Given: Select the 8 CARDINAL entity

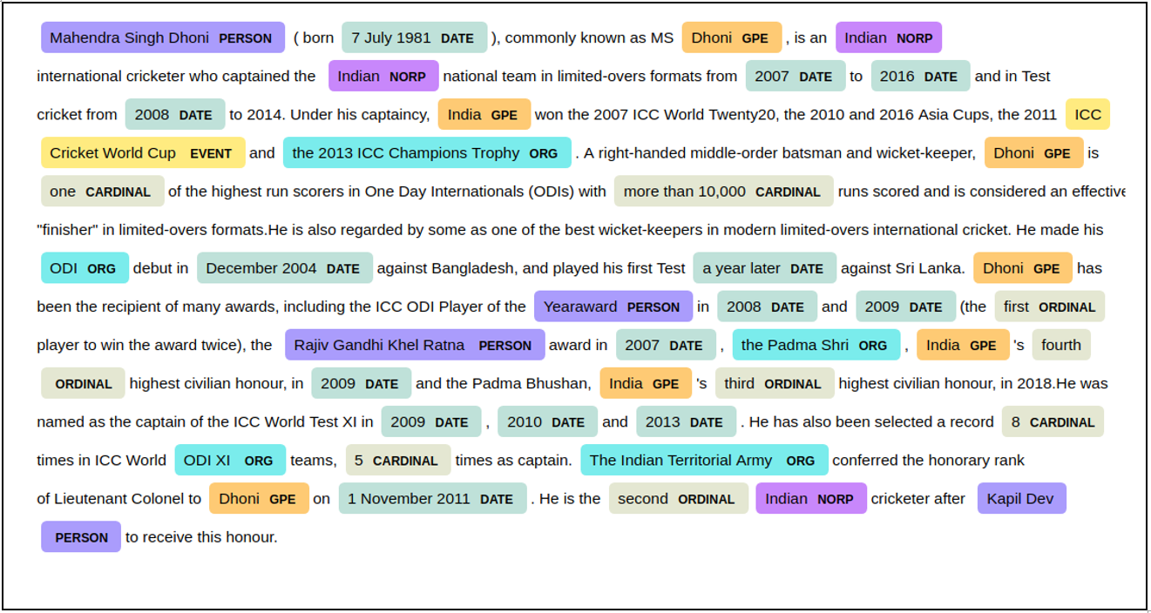Looking at the screenshot, I should coord(1052,421).
